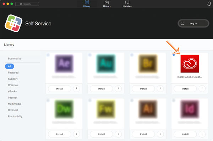Open the Updates tab
This screenshot has height=141, width=213.
(127, 4)
